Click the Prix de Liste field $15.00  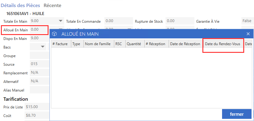click(37, 107)
